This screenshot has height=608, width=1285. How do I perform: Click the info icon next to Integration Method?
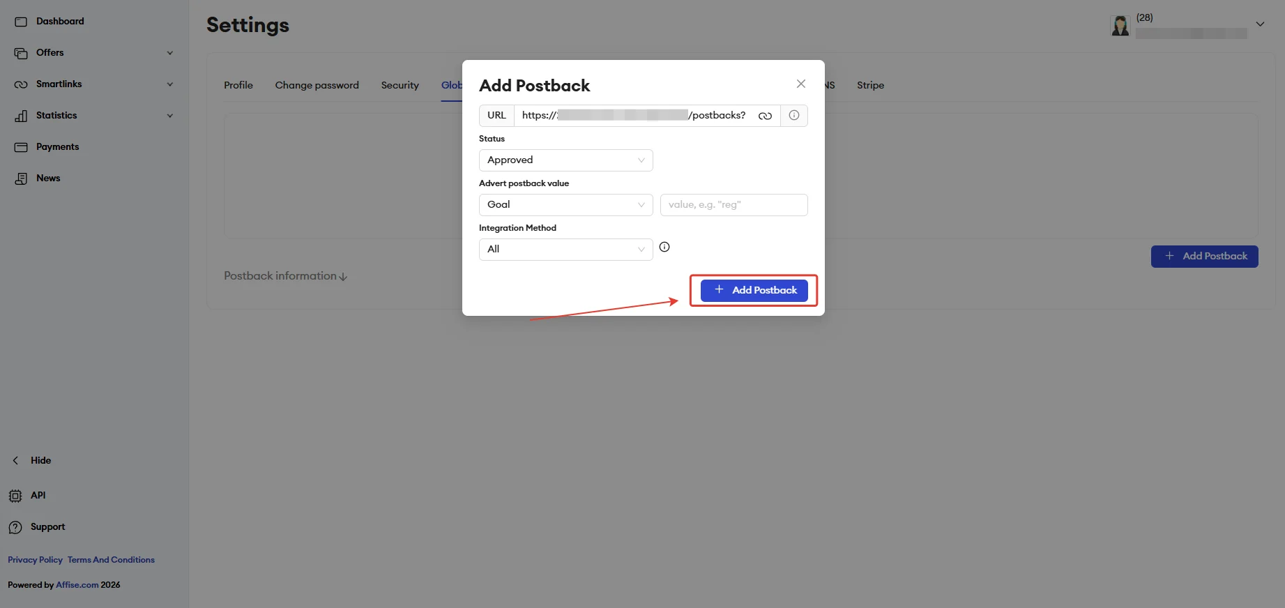664,247
